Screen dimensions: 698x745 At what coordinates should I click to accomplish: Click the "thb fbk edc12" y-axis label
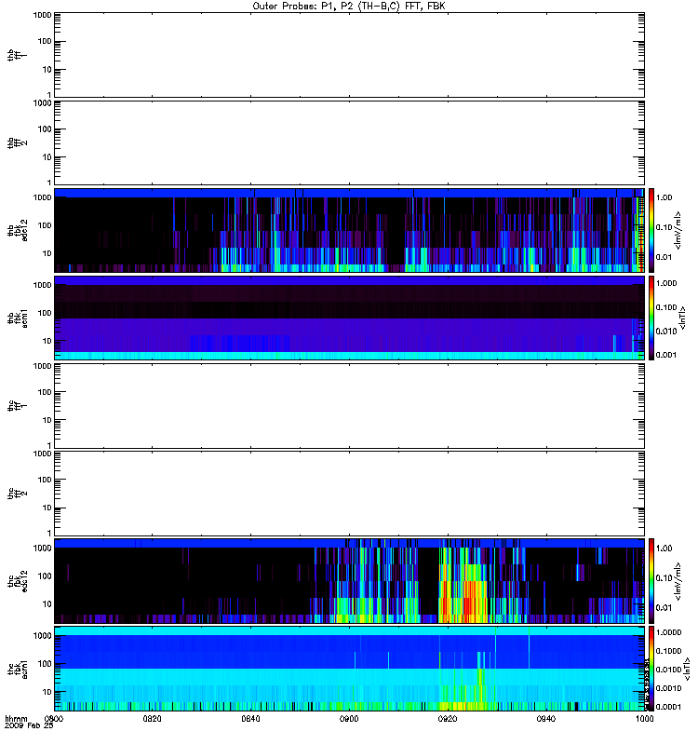(18, 230)
